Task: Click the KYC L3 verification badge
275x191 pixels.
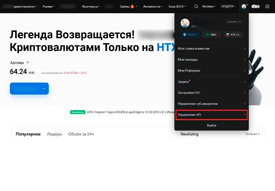Action: [233, 34]
